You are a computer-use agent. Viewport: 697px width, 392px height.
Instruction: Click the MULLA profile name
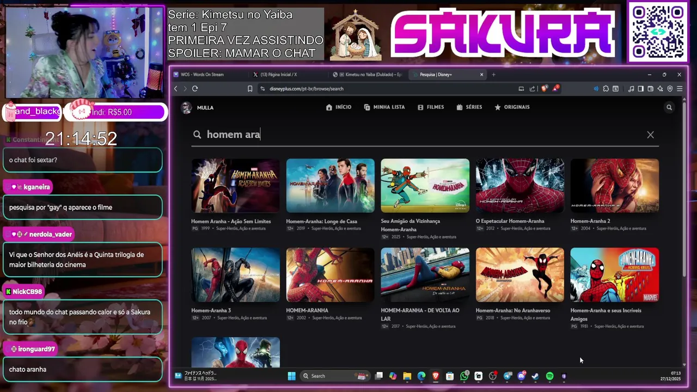tap(205, 108)
